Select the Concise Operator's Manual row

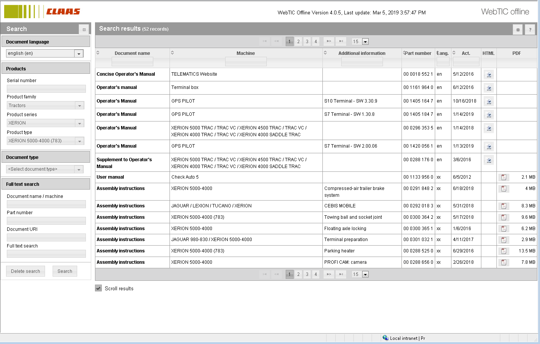[x=316, y=74]
